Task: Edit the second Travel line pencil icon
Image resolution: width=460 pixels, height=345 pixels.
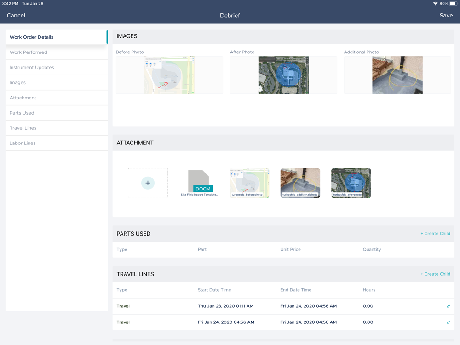Action: [x=448, y=322]
